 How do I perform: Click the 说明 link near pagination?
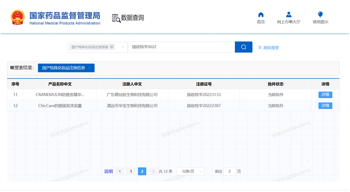click(108, 171)
